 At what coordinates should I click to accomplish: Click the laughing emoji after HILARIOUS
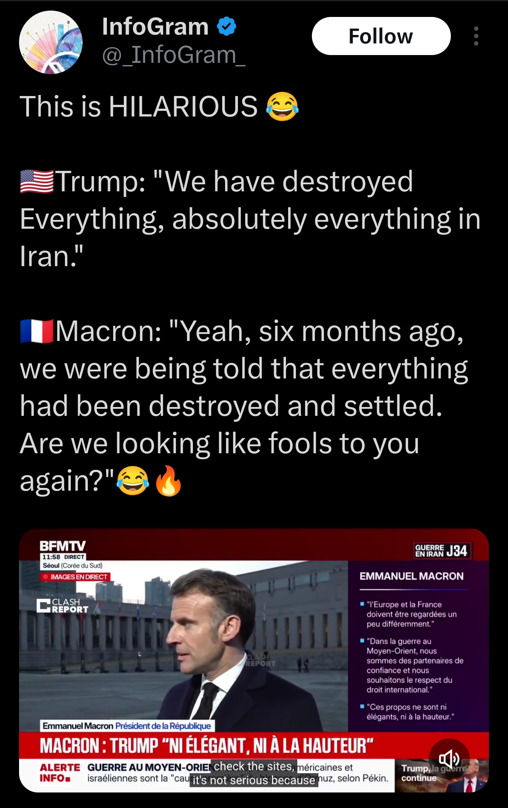pyautogui.click(x=282, y=107)
